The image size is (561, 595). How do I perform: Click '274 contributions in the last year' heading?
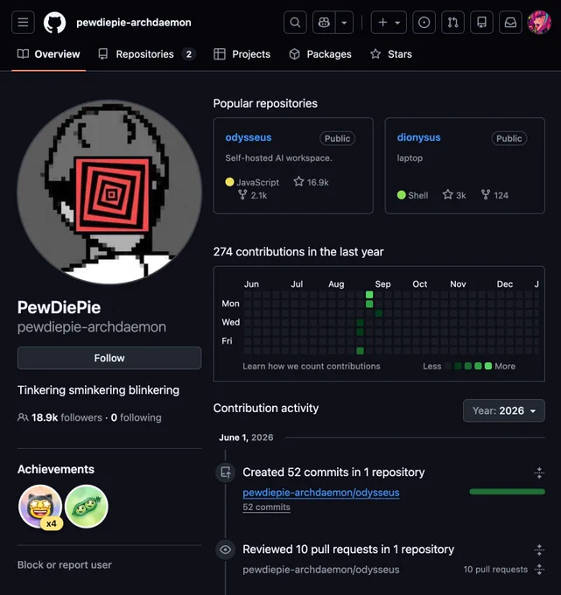pos(298,252)
